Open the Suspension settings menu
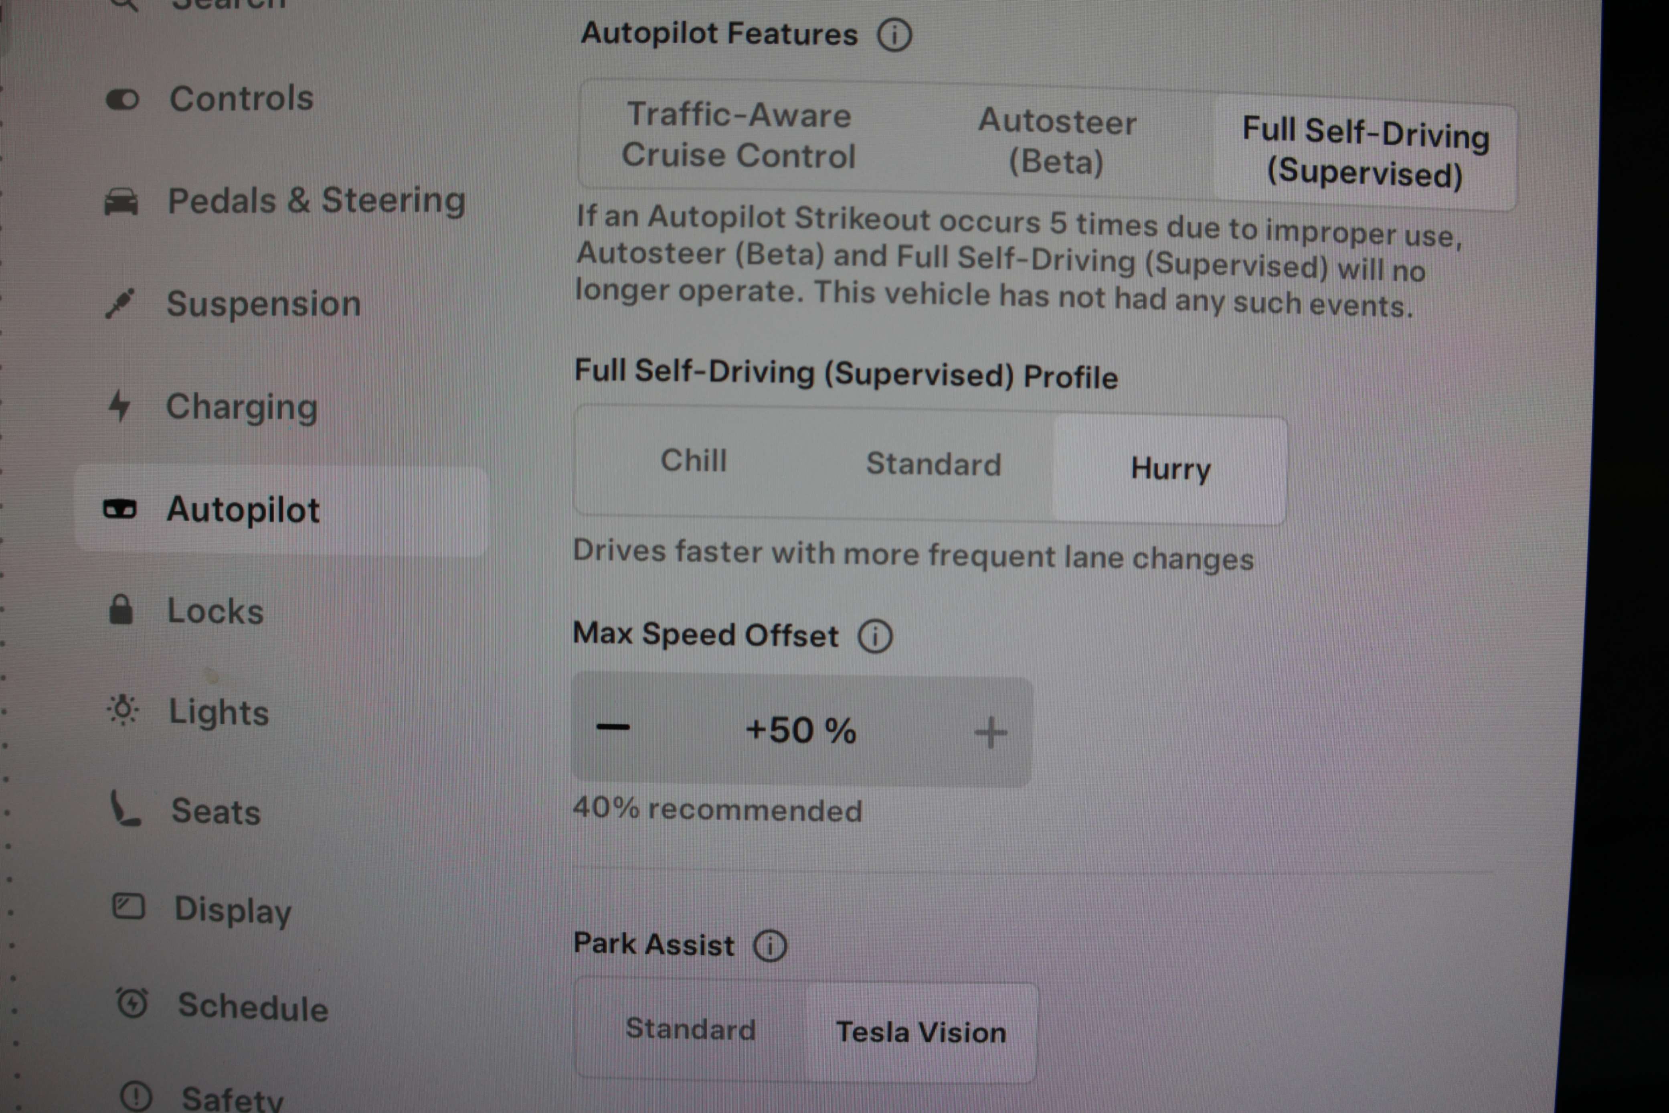 [263, 304]
